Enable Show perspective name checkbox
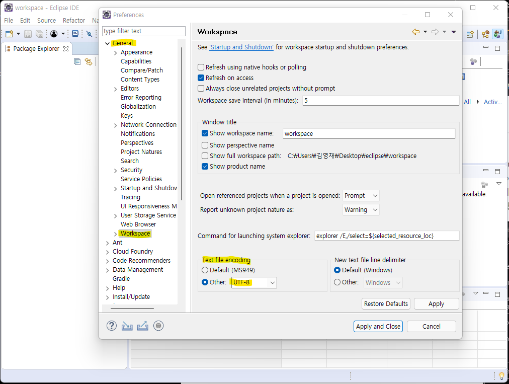 pos(205,145)
